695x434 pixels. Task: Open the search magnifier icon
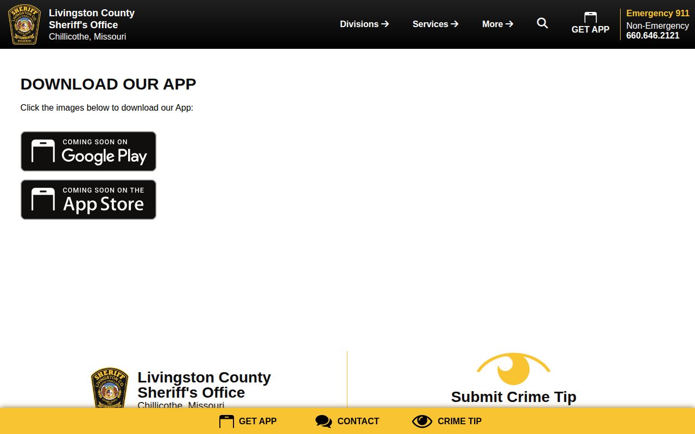click(542, 23)
